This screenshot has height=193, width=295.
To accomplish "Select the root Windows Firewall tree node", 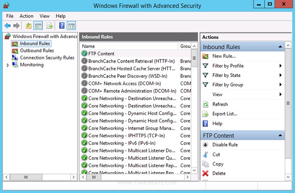I will pos(45,36).
